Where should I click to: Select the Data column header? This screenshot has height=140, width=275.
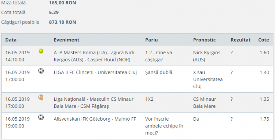pyautogui.click(x=11, y=40)
